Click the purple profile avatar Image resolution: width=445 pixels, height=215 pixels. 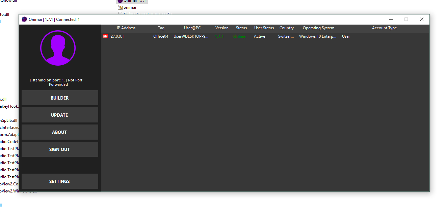tap(58, 48)
